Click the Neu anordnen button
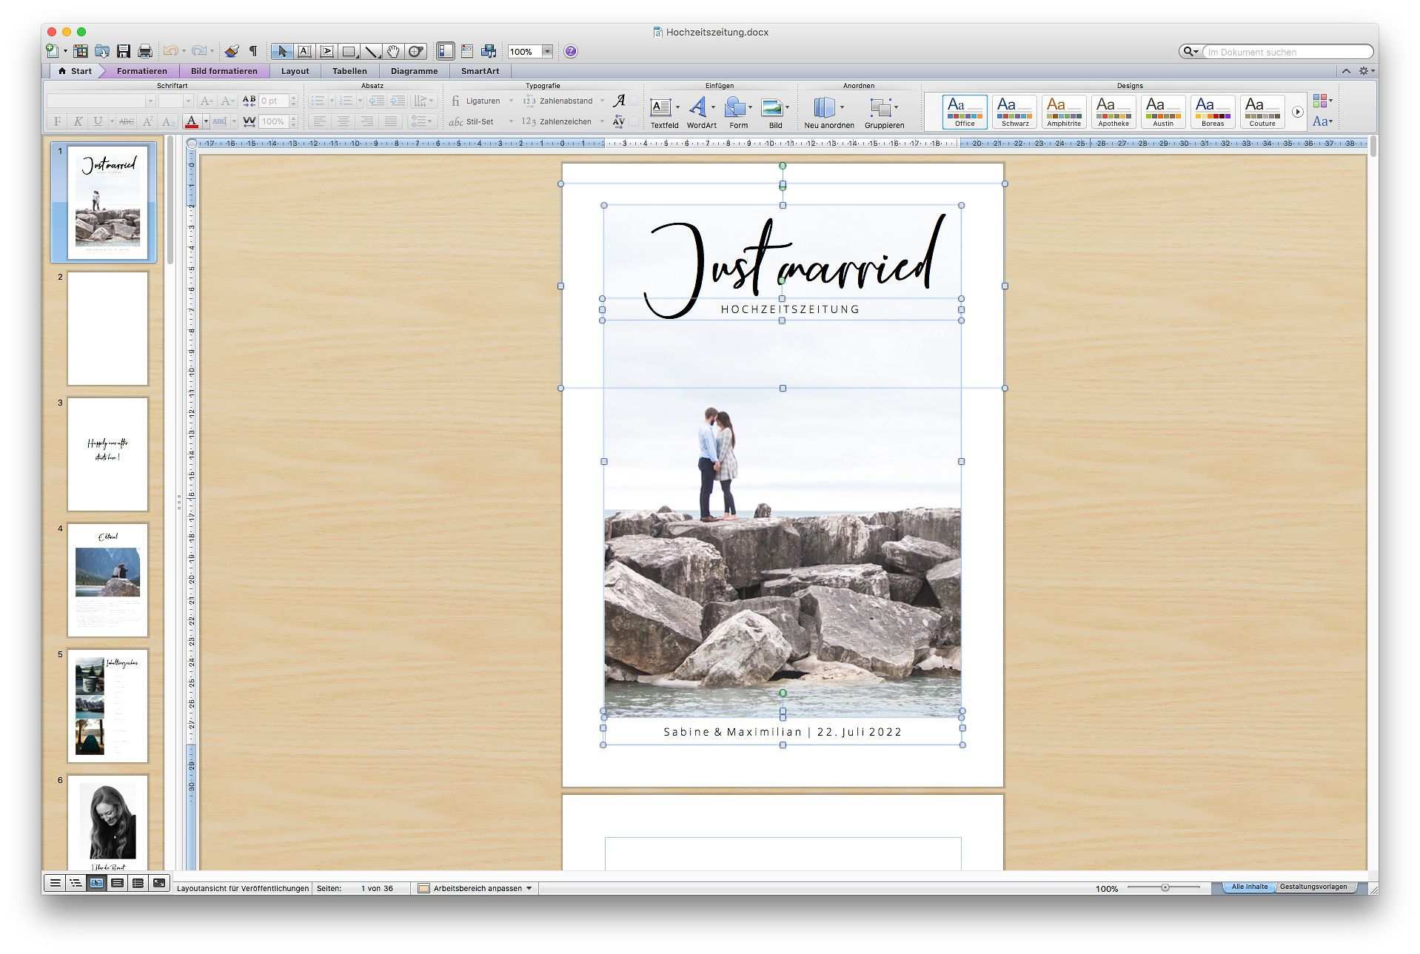The image size is (1420, 954). pyautogui.click(x=824, y=108)
